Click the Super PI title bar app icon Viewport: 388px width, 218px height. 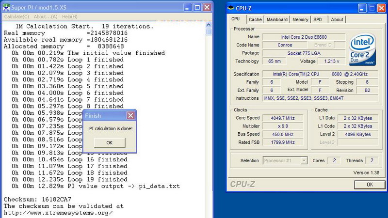6,7
